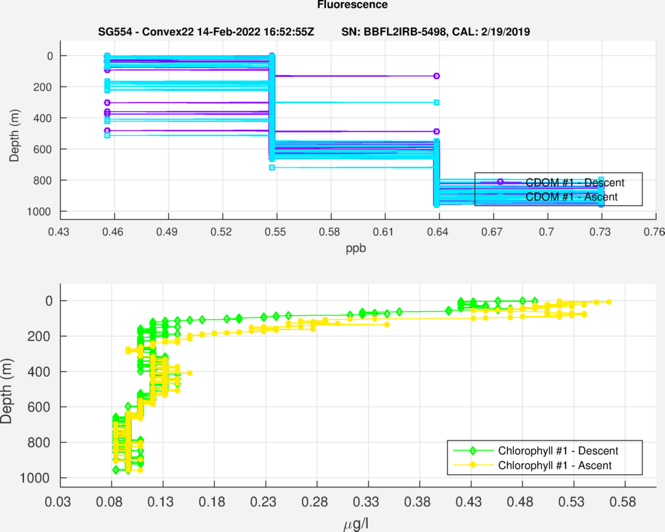Click the ppb x-axis label

click(x=355, y=248)
